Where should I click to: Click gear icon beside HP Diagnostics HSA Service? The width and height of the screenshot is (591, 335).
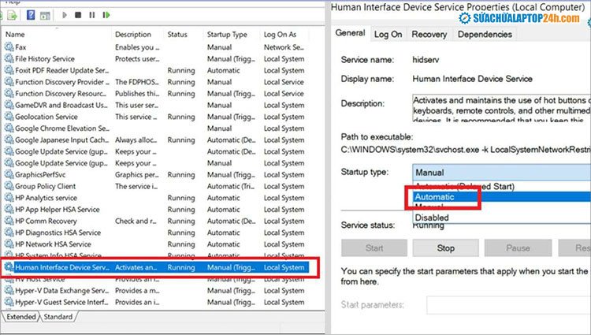pyautogui.click(x=9, y=233)
